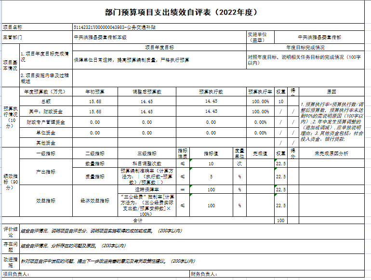Select the 未完成原因分析 header cell
The image size is (371, 280).
[x=331, y=153]
